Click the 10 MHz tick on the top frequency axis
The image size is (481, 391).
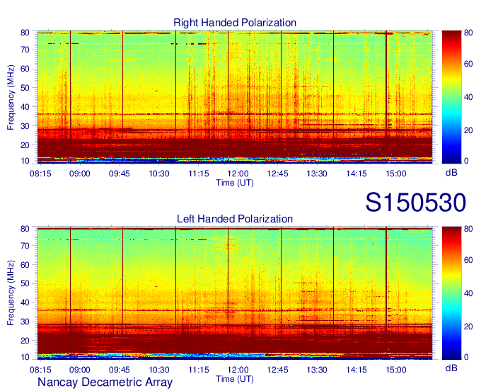click(25, 161)
